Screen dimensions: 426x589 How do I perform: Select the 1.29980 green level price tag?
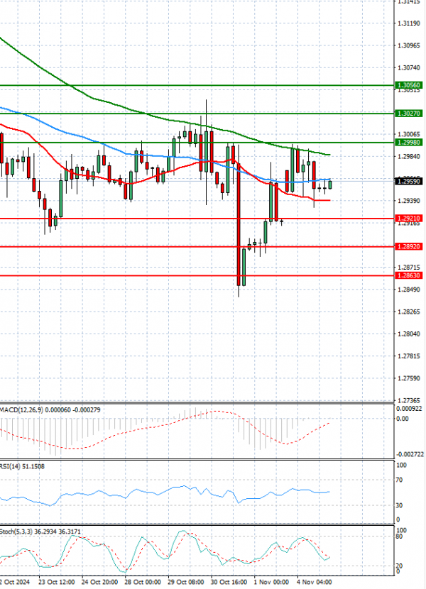click(x=408, y=142)
